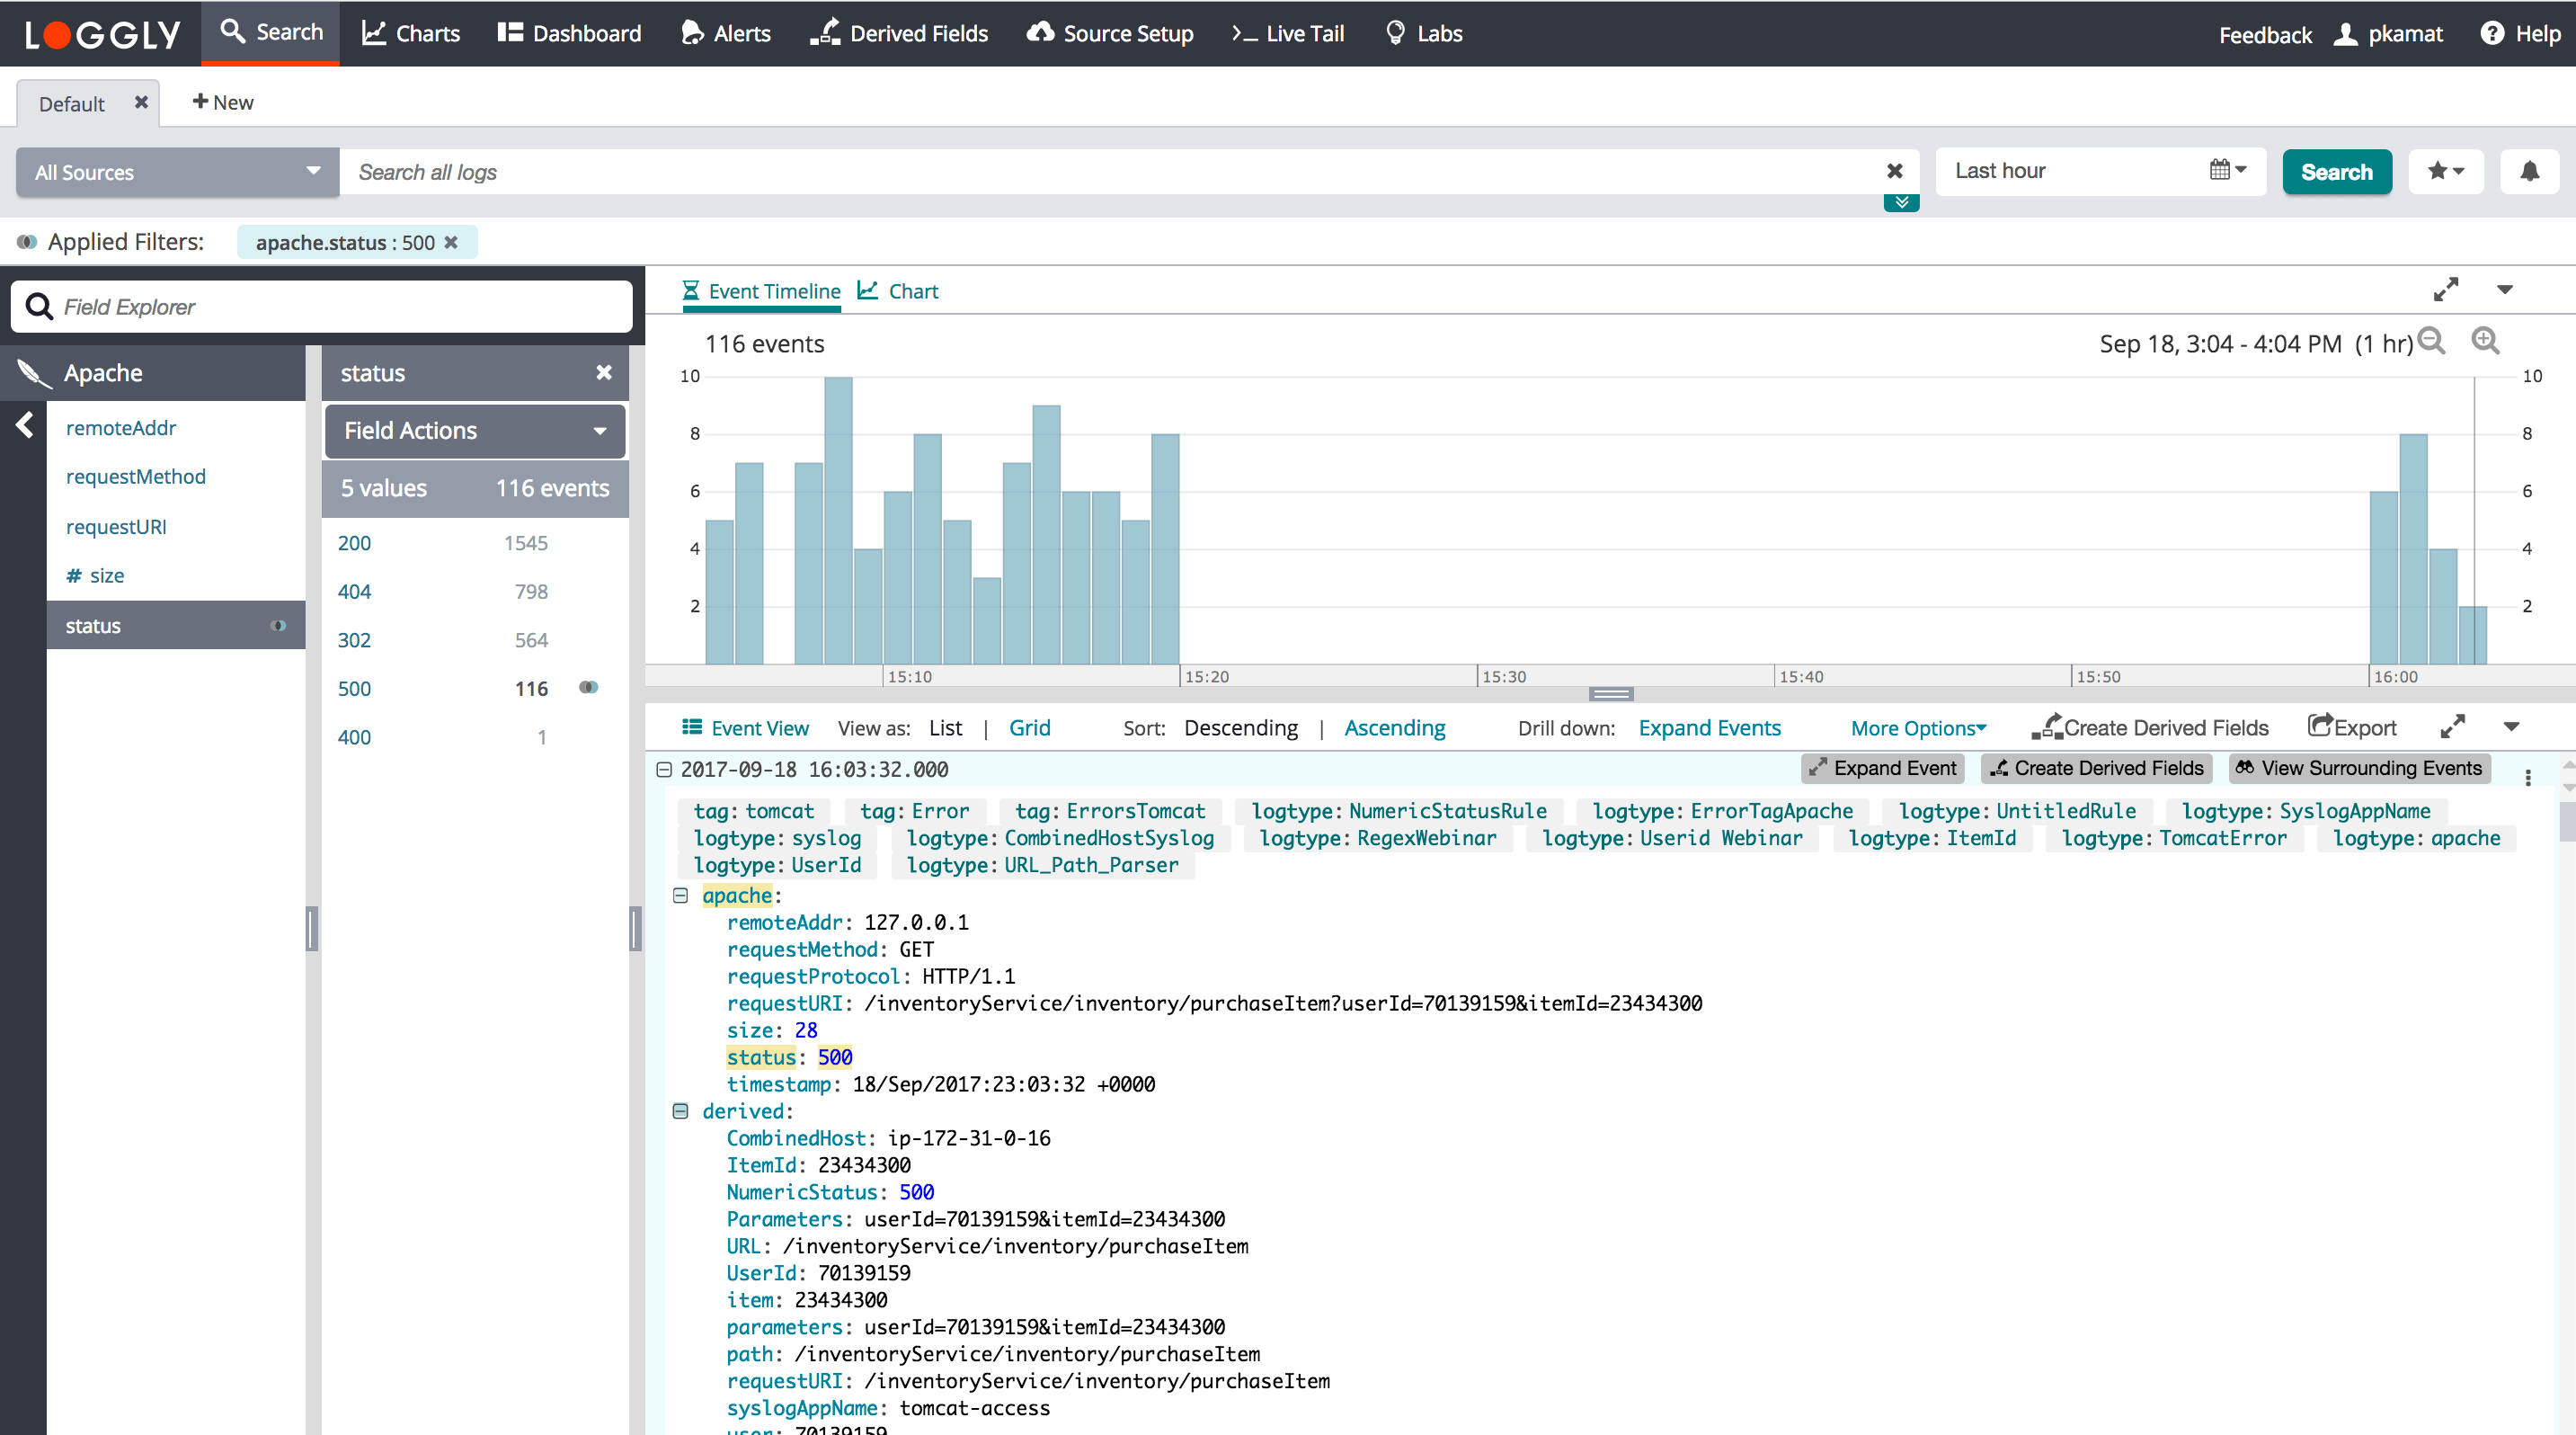Zoom out of the timeline with the magnifier minus icon
Image resolution: width=2576 pixels, height=1435 pixels.
point(2431,342)
